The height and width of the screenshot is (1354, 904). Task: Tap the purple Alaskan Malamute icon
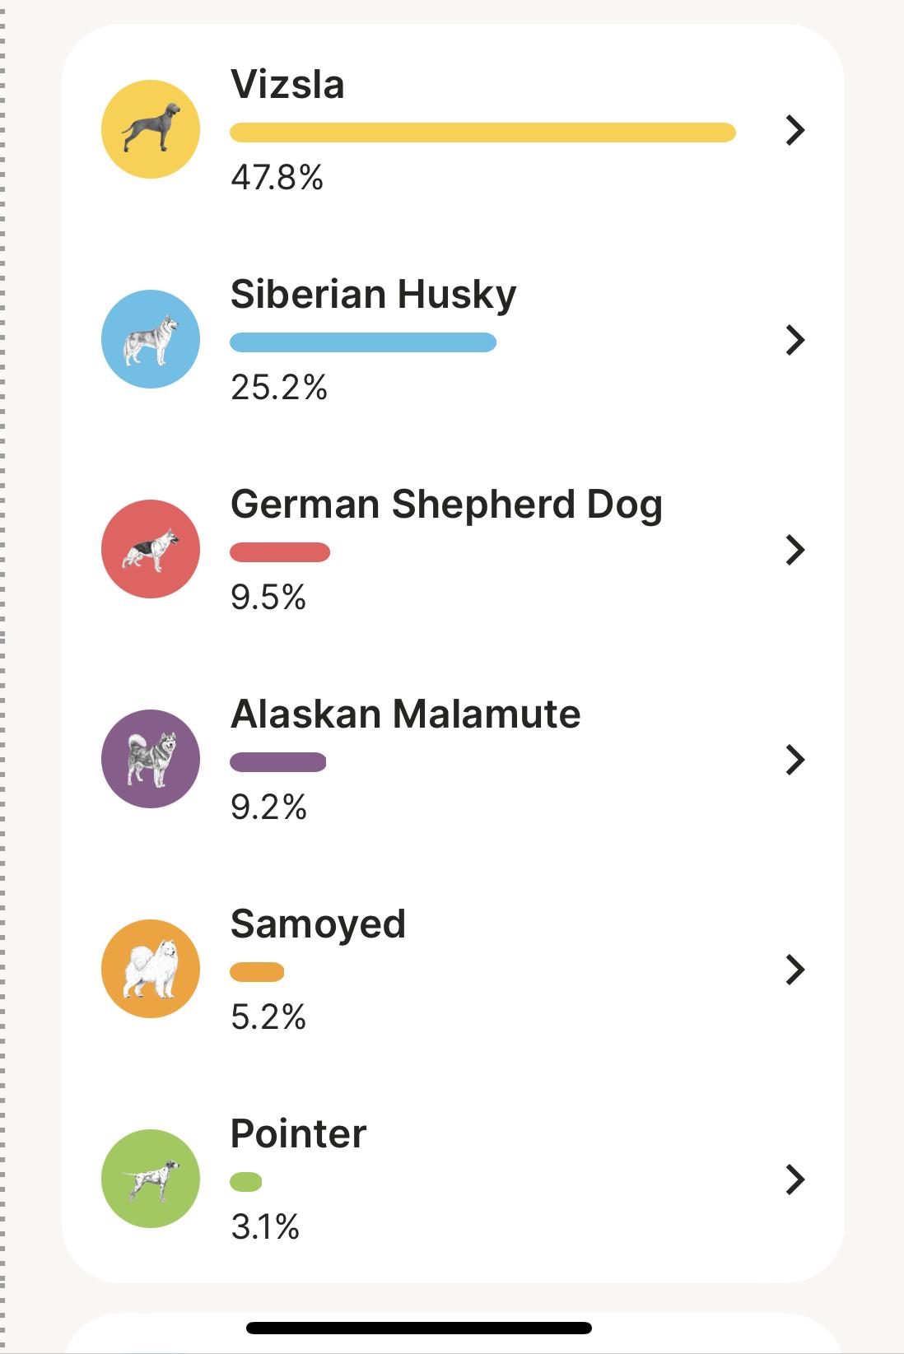[151, 759]
